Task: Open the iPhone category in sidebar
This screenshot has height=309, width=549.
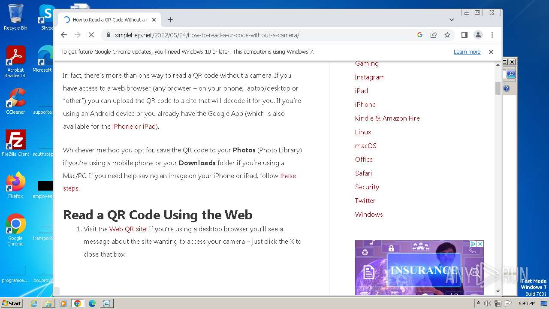Action: tap(365, 105)
